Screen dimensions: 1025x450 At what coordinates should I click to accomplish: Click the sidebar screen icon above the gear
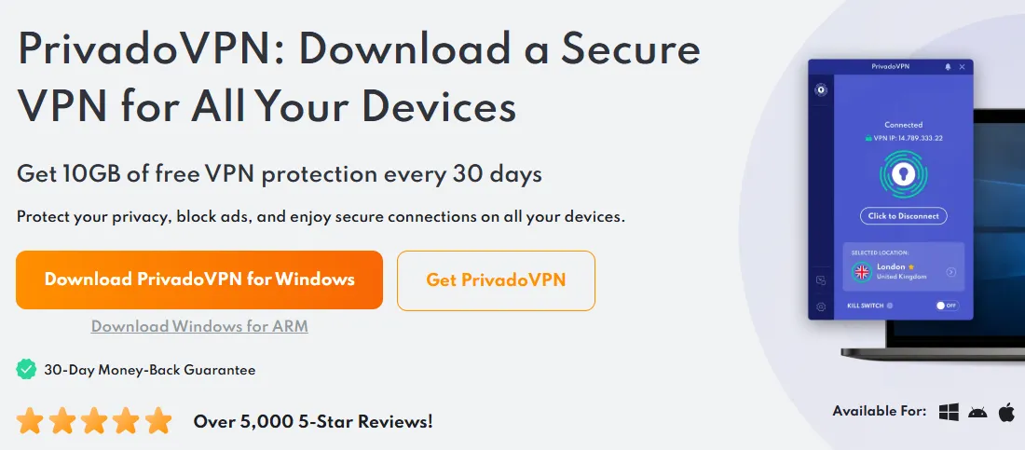click(821, 280)
